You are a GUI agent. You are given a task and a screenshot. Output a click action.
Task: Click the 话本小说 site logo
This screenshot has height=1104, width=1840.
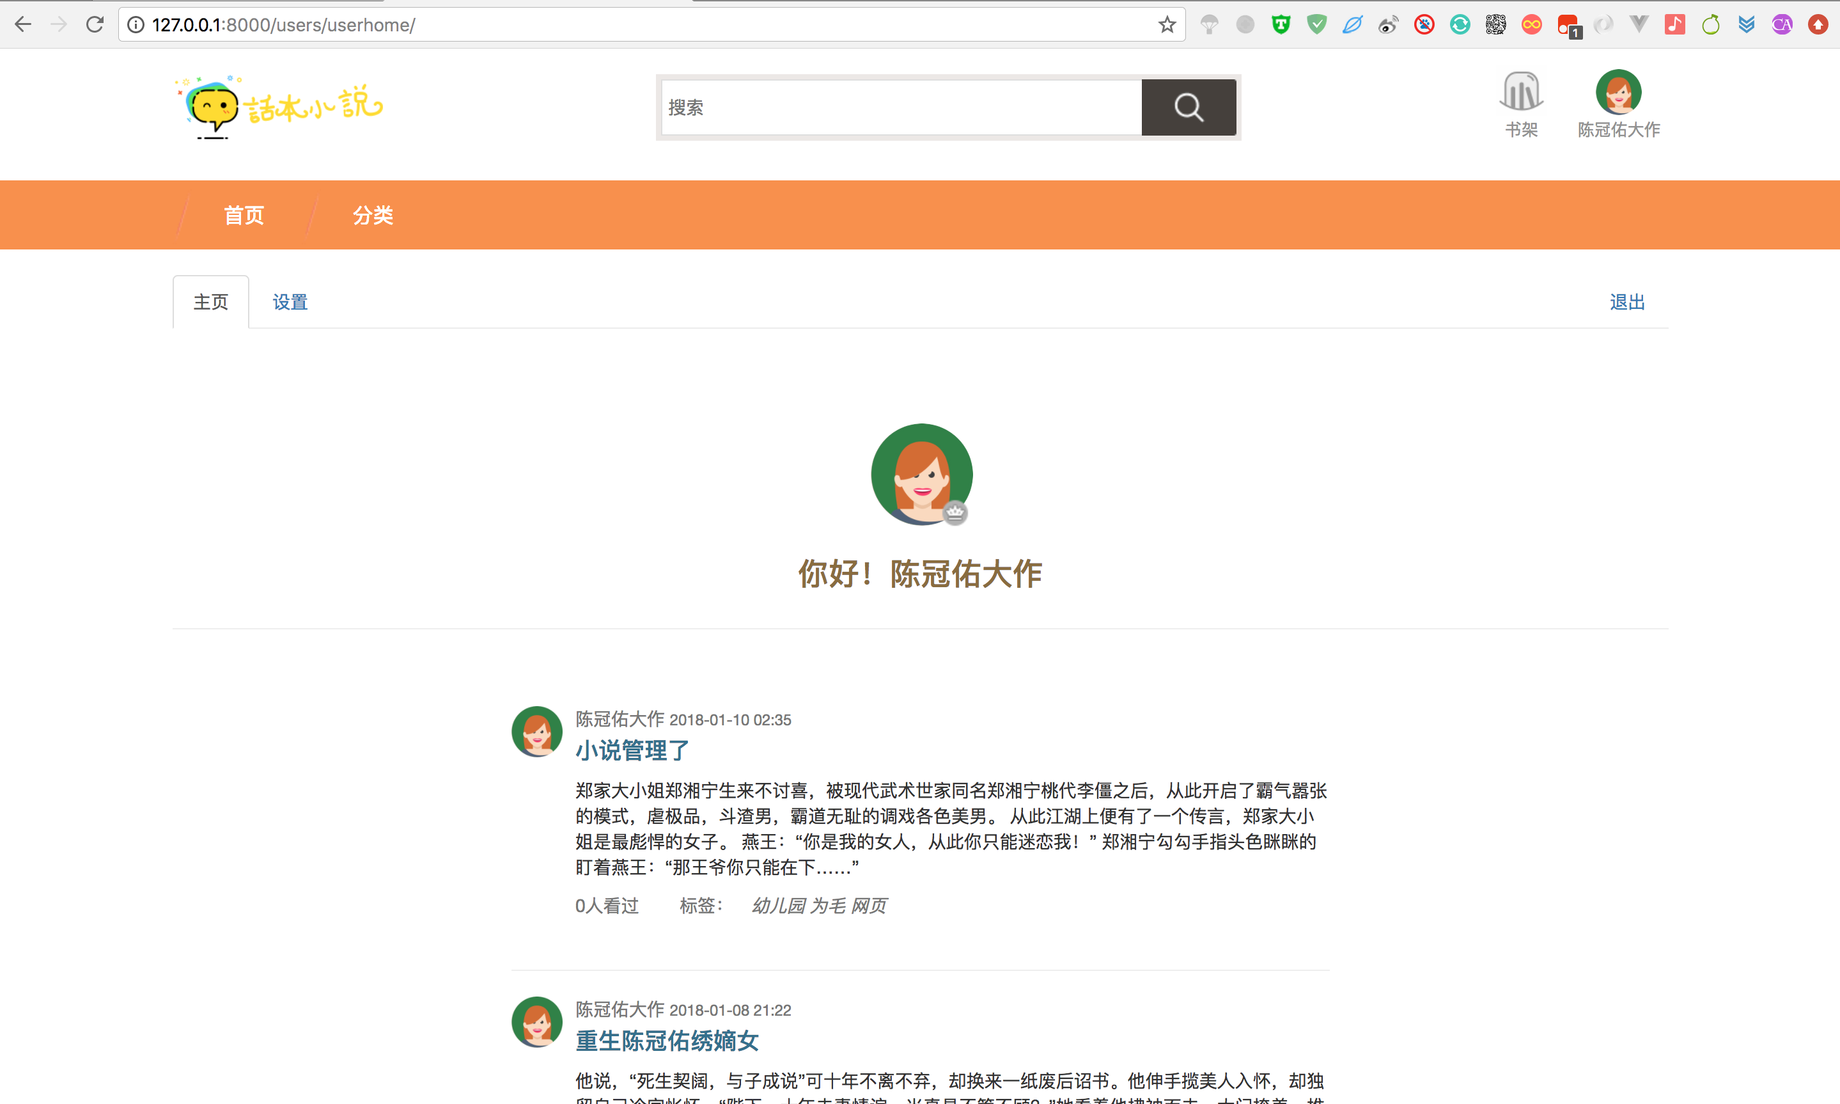click(x=281, y=107)
